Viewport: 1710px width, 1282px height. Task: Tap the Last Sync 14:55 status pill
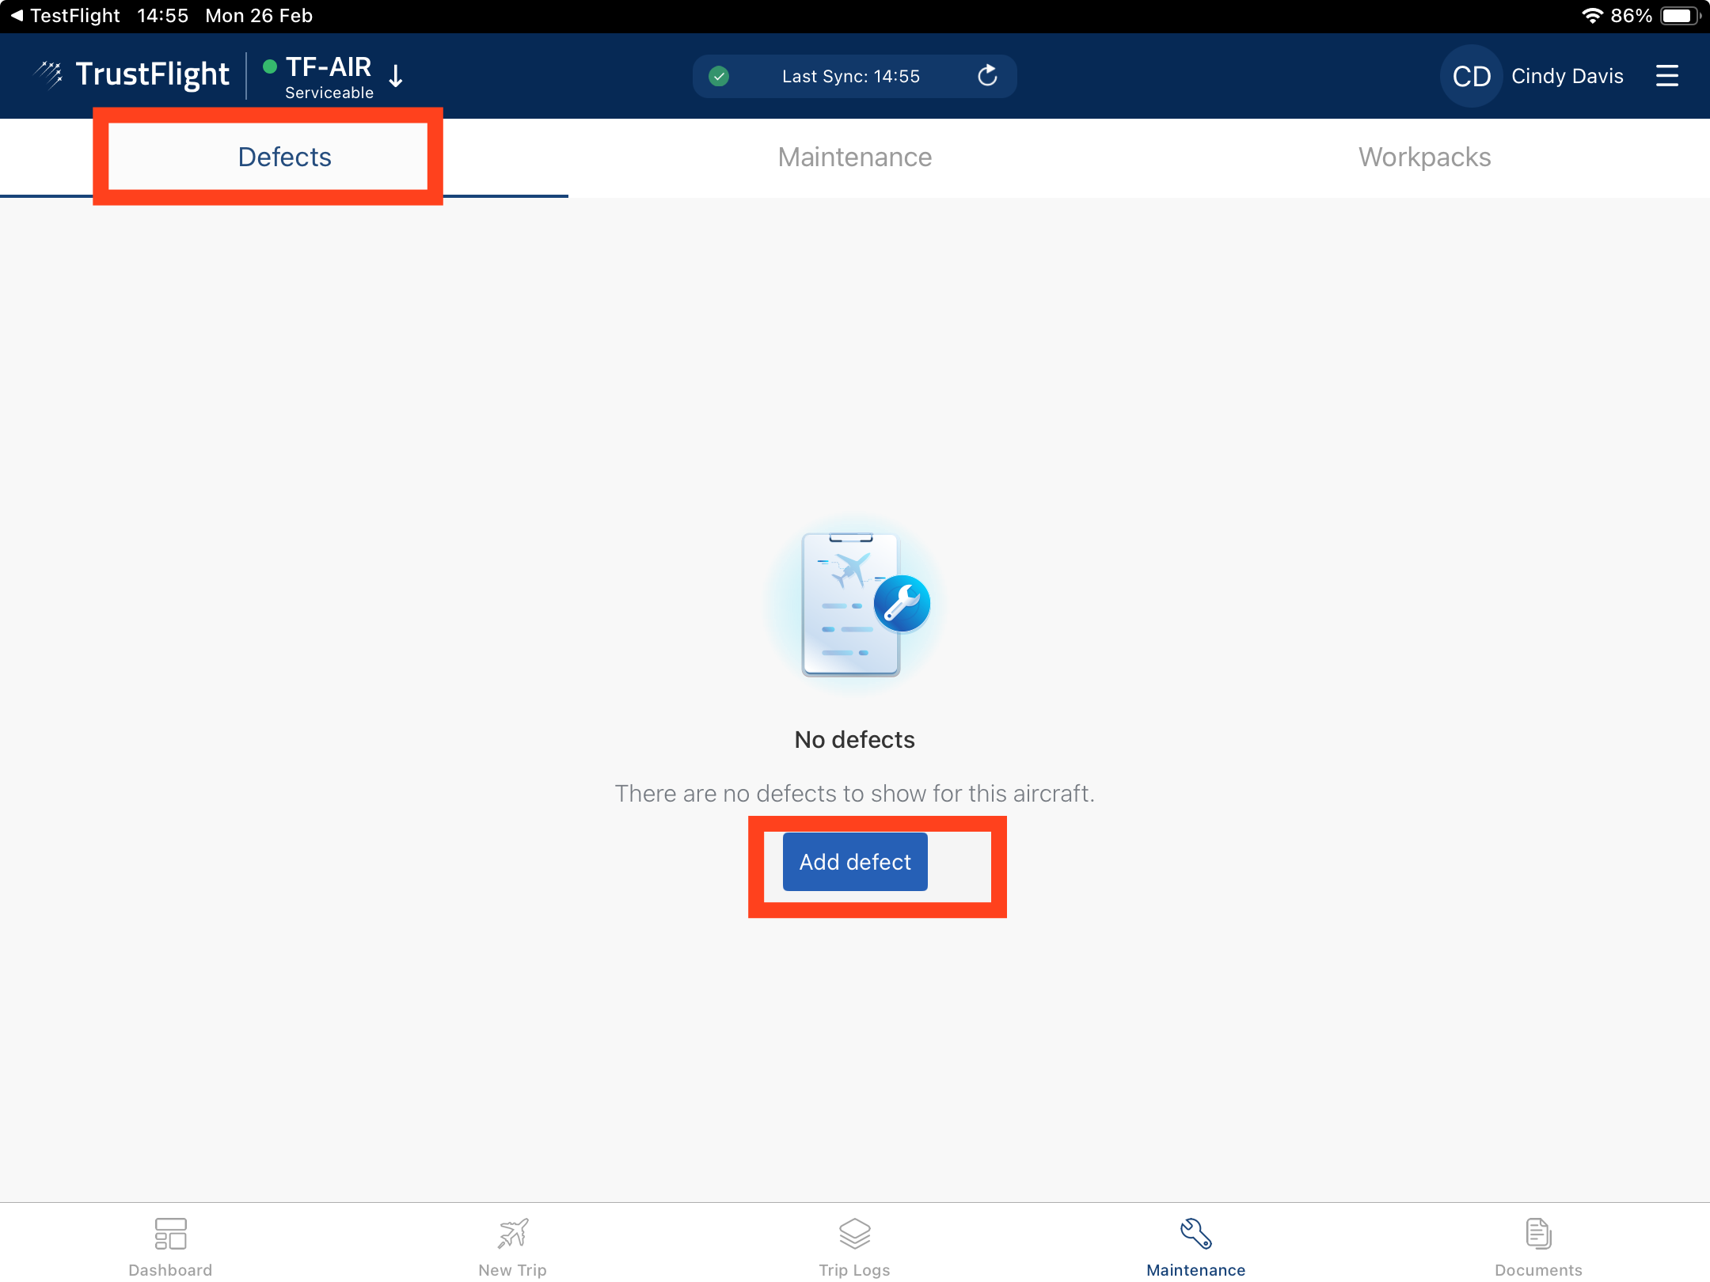click(850, 76)
